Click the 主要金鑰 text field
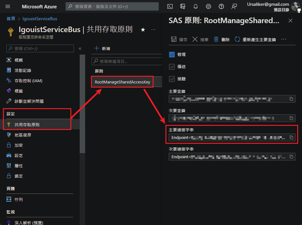Viewport: 302px width, 225px height. tap(232, 99)
